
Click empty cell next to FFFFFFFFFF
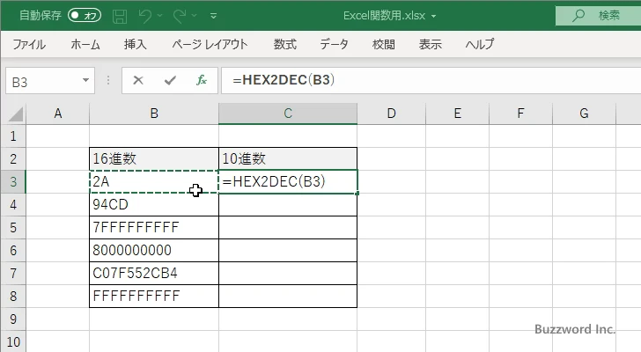click(x=288, y=296)
